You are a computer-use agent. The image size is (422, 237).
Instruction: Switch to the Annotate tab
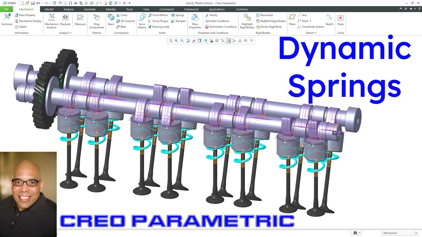[90, 9]
